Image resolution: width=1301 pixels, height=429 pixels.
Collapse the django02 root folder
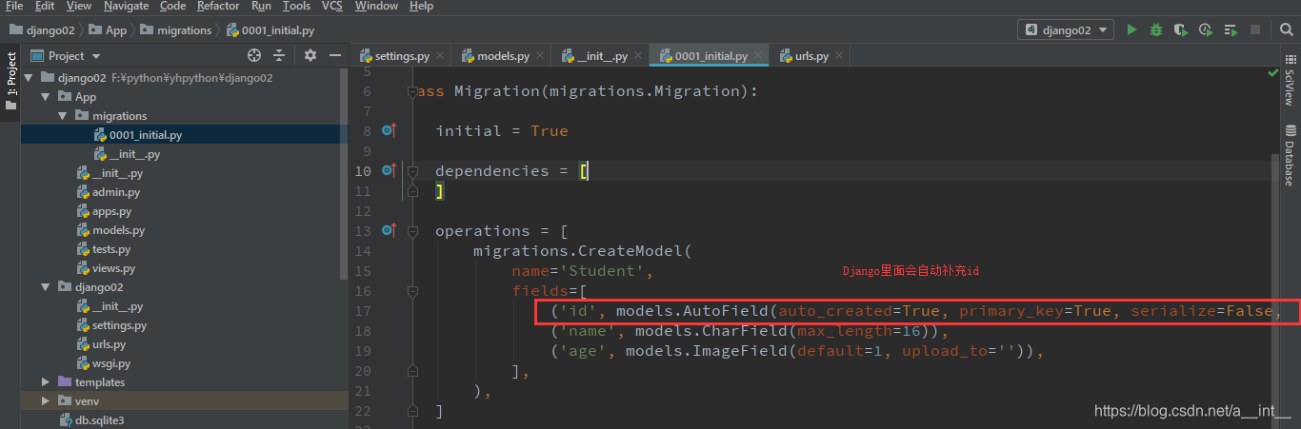[29, 78]
